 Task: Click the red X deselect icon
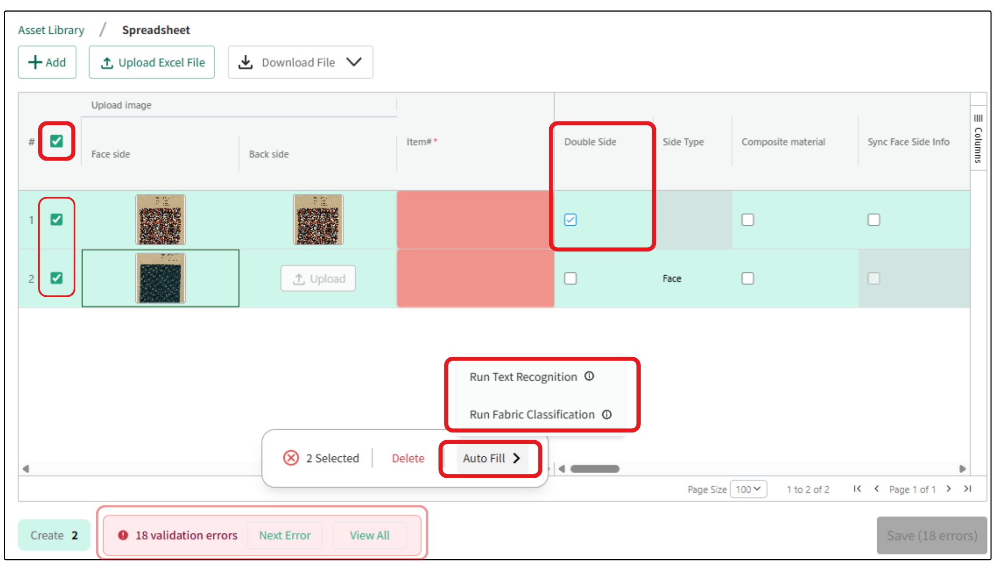click(291, 458)
